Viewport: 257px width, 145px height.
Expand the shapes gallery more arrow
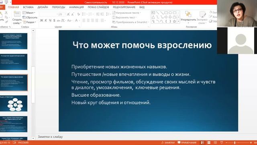pos(178,21)
